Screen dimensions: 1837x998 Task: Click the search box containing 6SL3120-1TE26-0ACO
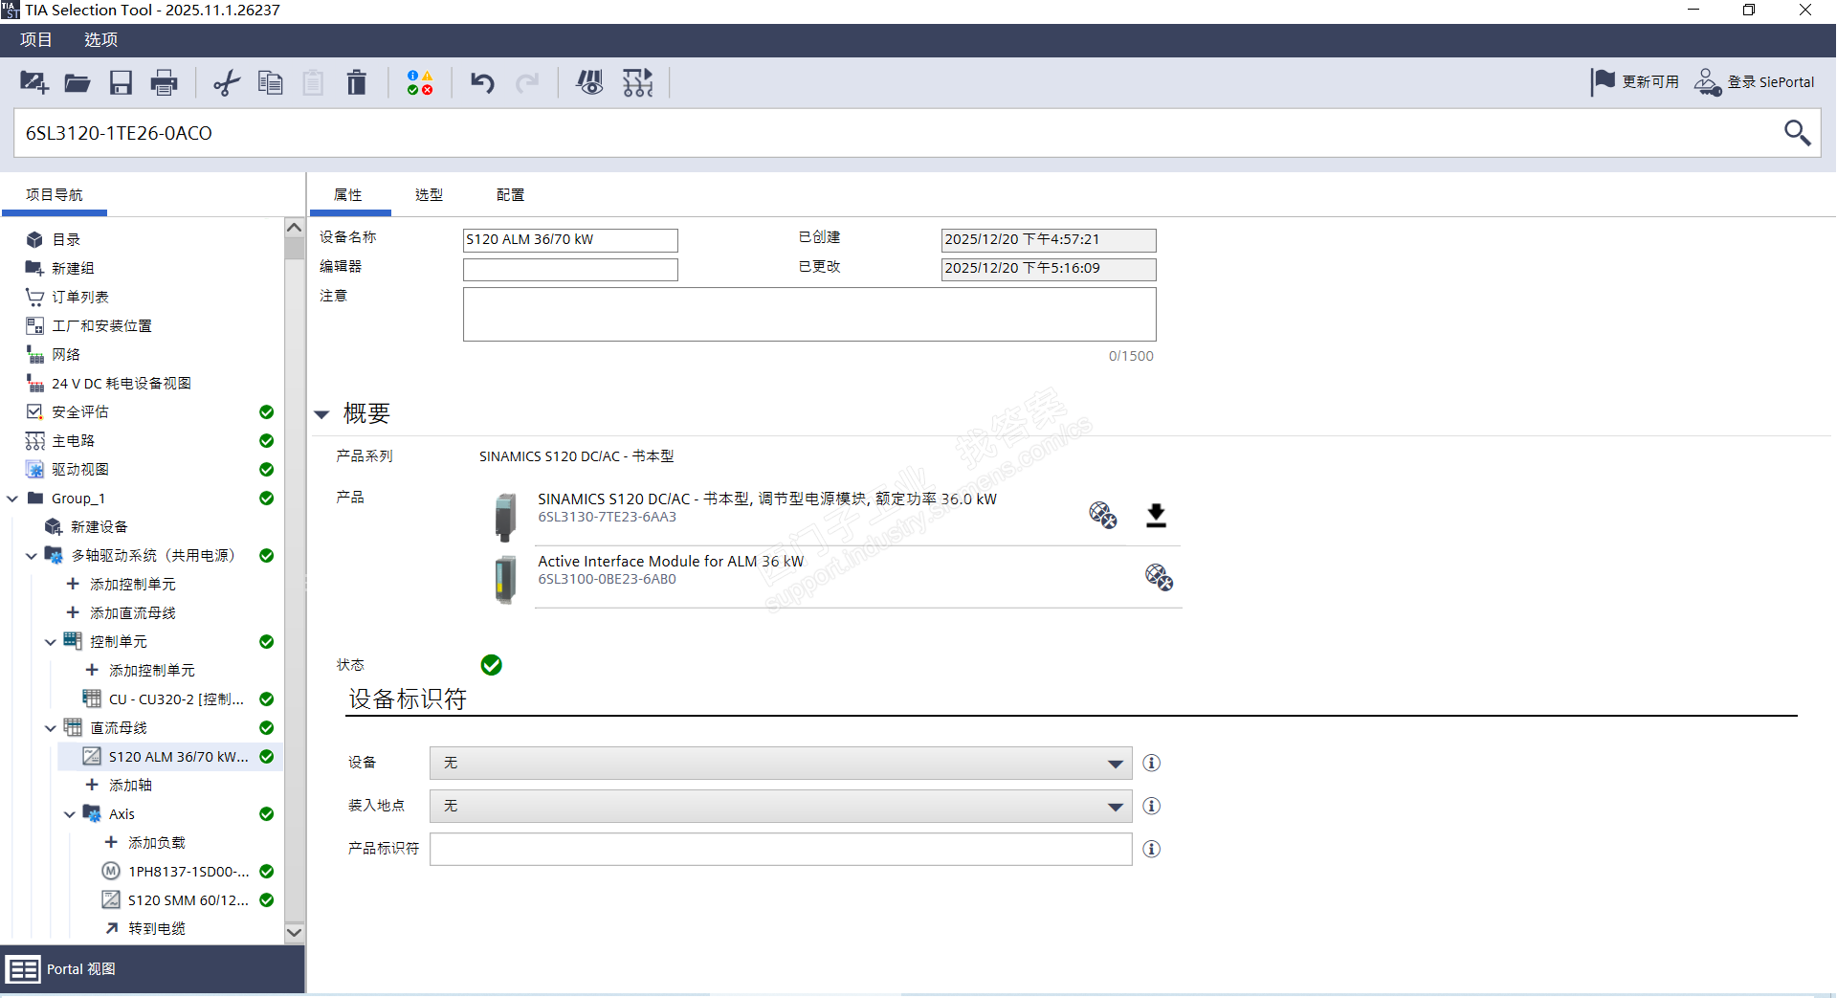tap(897, 133)
